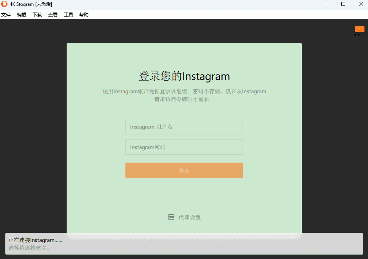Screen dimensions: 368x259
Task: Open the account icon with notification badge
Action: 358,33
